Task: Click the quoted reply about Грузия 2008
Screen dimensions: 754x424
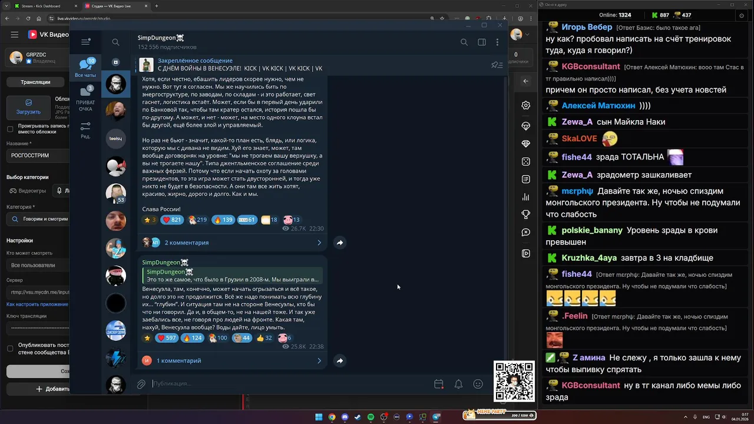Action: pos(233,276)
